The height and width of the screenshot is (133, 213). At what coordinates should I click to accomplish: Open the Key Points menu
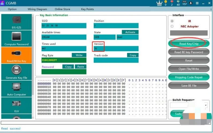click(87, 9)
